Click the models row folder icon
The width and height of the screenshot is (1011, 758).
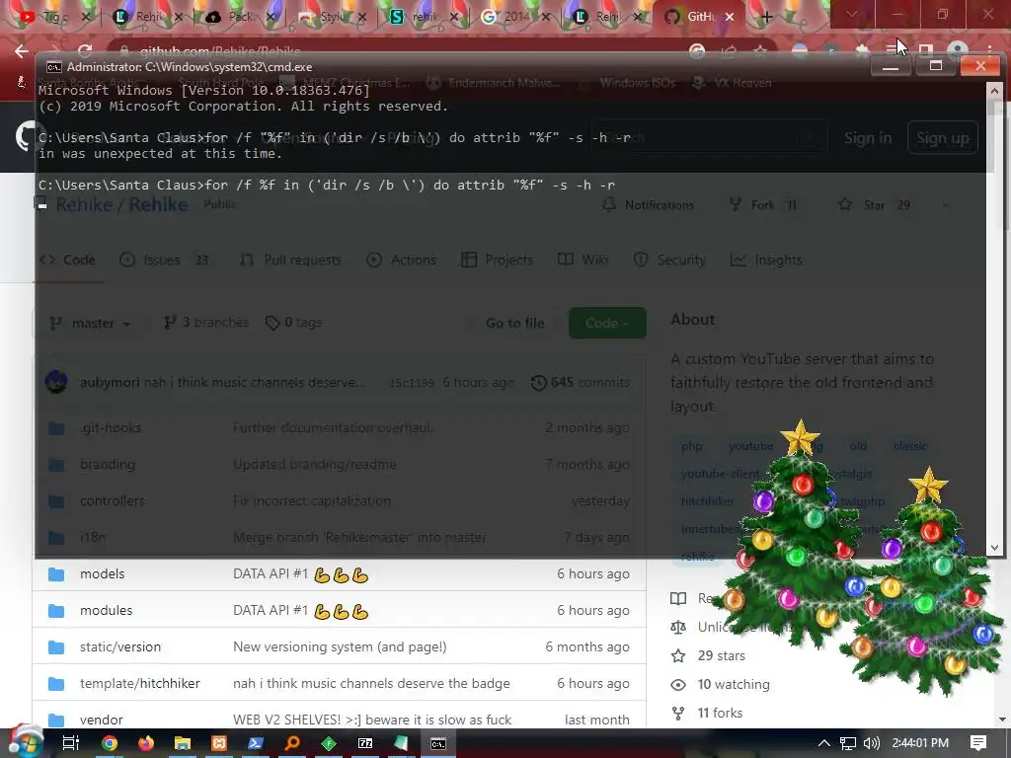click(56, 573)
